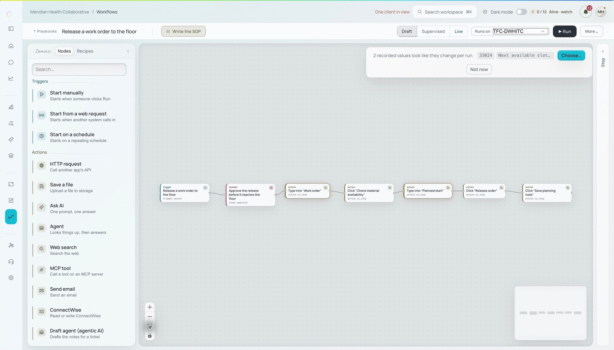Open the headset support sidebar icon
Viewport: 614px width, 350px height.
[x=11, y=262]
